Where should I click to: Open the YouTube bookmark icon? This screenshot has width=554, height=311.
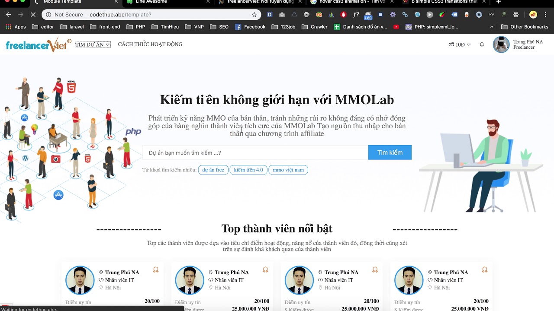tap(396, 27)
